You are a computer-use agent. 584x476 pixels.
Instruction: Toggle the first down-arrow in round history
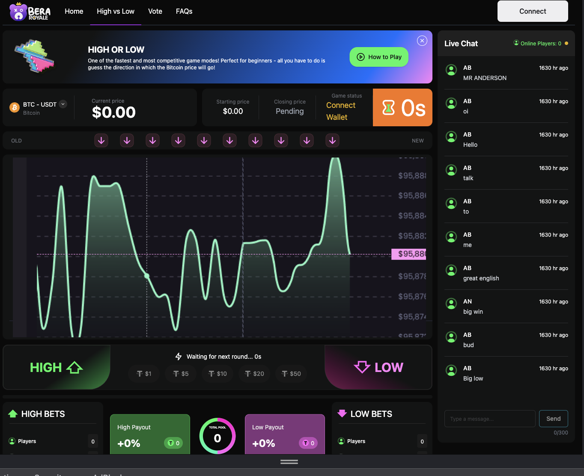point(101,140)
